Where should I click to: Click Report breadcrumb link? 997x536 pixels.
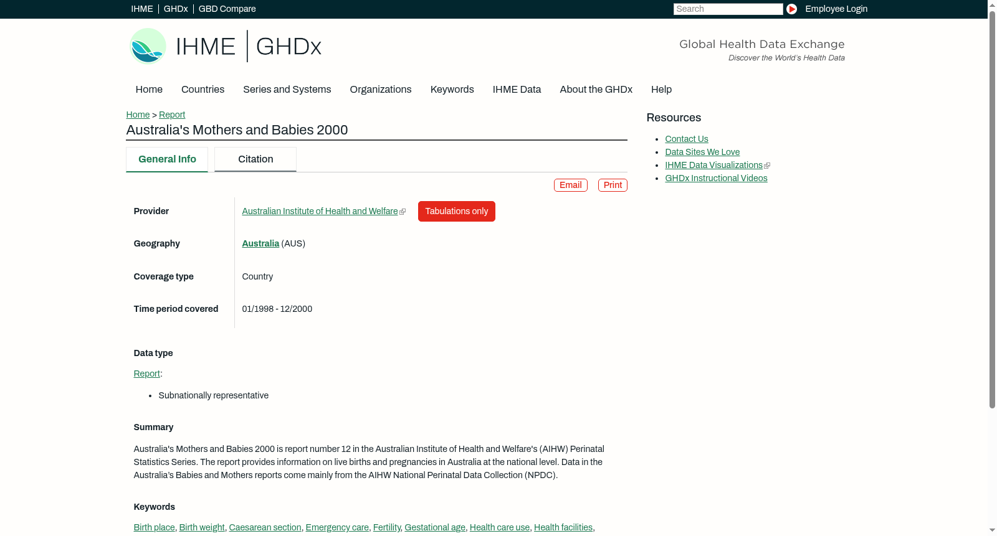[172, 115]
